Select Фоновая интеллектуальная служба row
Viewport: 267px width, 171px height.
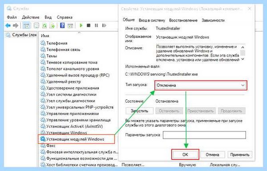click(82, 152)
